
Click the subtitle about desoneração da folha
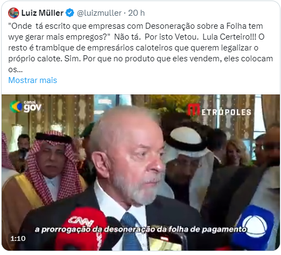(x=140, y=229)
